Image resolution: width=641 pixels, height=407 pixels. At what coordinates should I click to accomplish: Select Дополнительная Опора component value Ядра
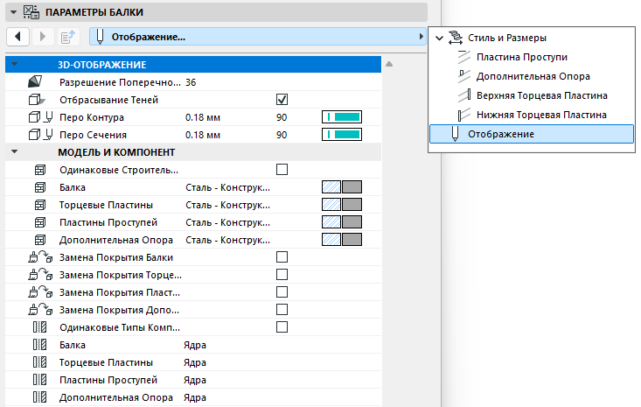pyautogui.click(x=195, y=397)
